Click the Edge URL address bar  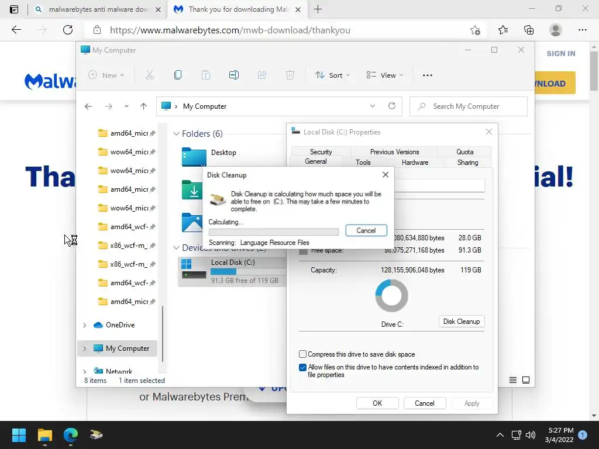tap(283, 30)
